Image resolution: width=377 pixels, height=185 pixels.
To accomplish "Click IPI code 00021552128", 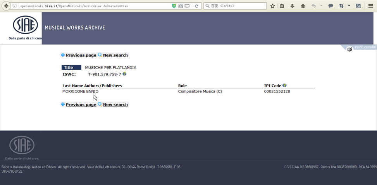I will pyautogui.click(x=277, y=92).
